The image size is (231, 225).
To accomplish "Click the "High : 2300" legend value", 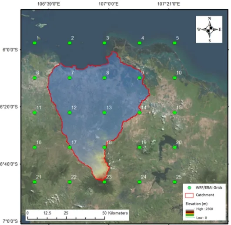I will click(x=204, y=209).
